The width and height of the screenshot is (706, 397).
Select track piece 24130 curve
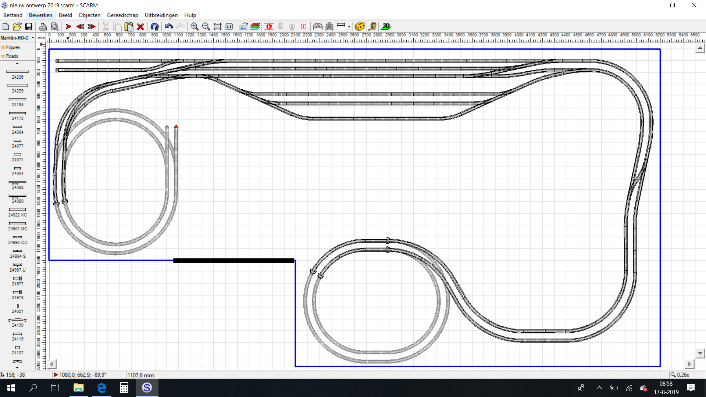[17, 322]
